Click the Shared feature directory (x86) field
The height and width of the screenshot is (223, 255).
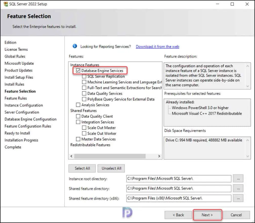tap(179, 198)
